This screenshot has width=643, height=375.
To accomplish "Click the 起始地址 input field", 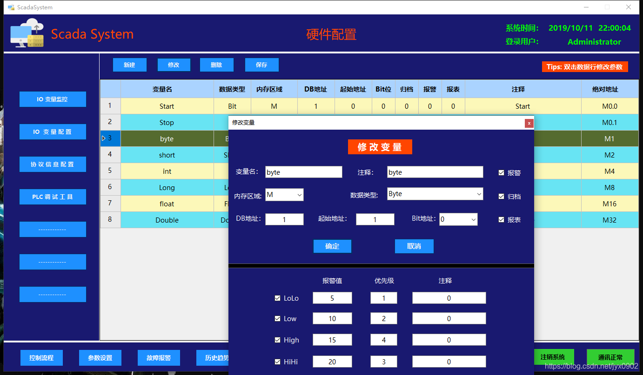I will click(x=375, y=219).
